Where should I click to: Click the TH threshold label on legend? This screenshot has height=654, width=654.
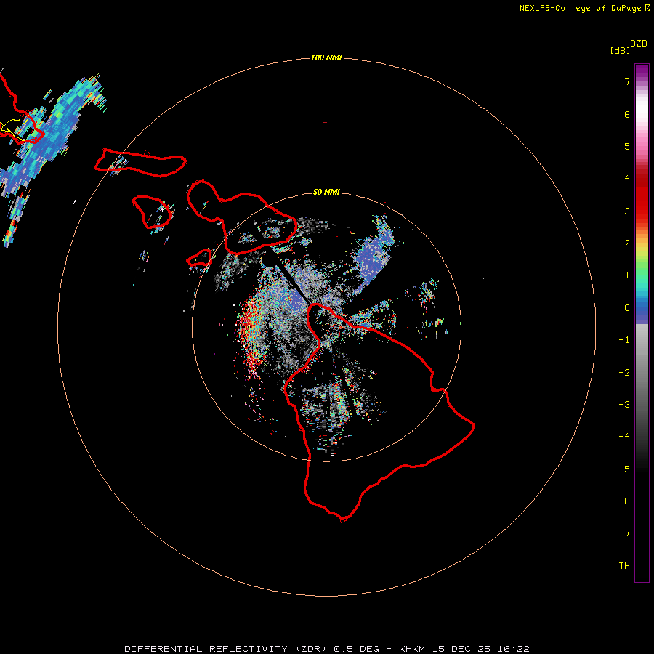624,566
